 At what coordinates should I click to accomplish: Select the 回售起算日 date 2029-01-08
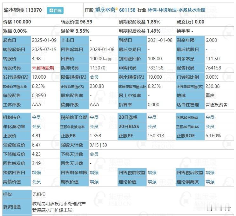(x=102, y=49)
